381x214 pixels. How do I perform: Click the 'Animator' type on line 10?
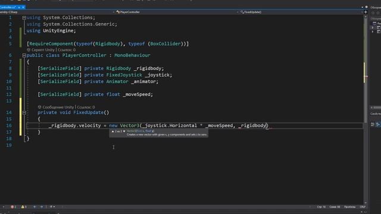point(117,81)
